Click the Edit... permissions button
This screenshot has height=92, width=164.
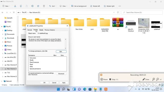point(61,52)
